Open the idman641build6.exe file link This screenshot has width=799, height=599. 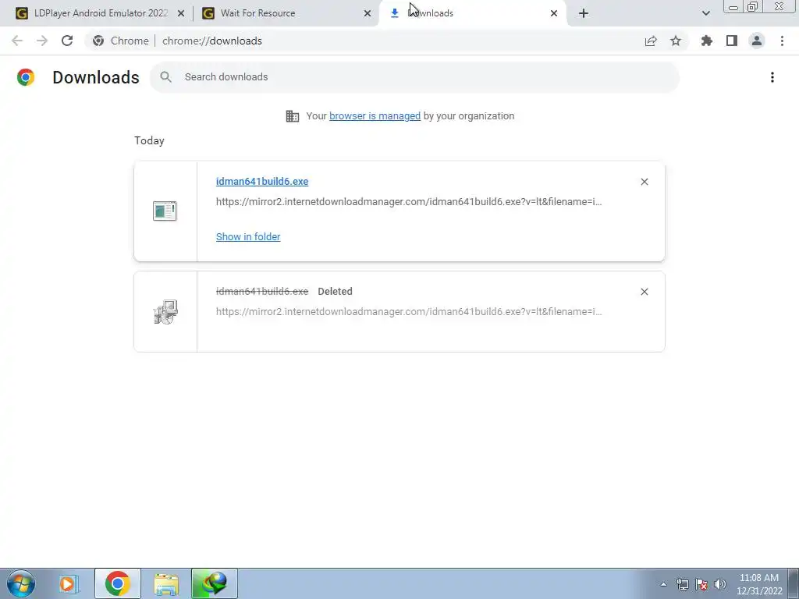[262, 181]
